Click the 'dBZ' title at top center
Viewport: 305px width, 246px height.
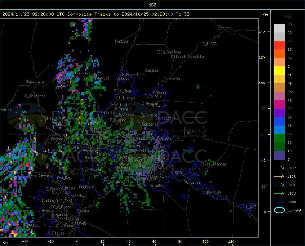pyautogui.click(x=152, y=5)
